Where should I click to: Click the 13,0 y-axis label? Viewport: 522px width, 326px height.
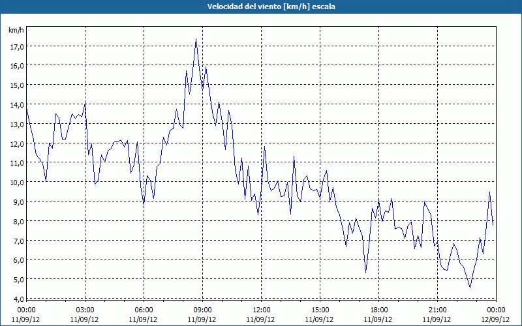[17, 124]
